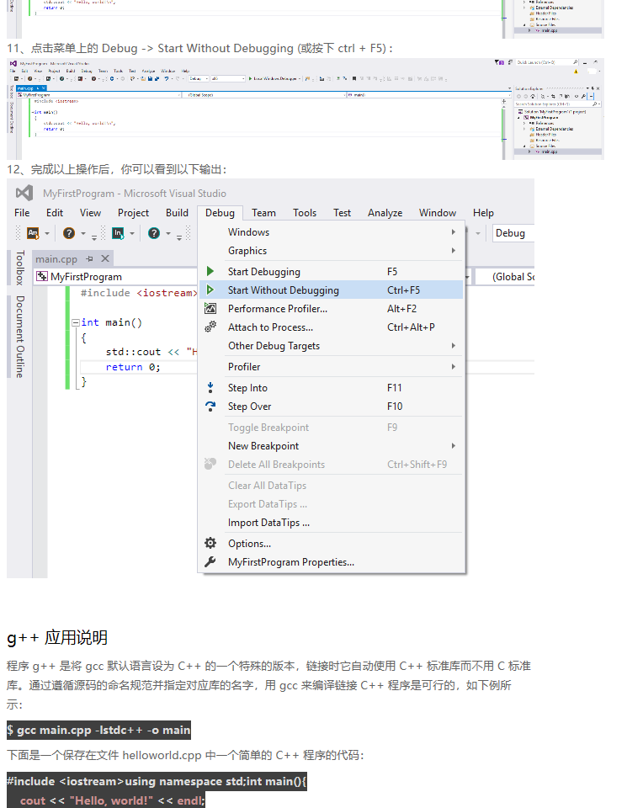Viewport: 643px width, 808px height.
Task: Click the teal help question-mark toolbar icon
Action: pos(153,233)
